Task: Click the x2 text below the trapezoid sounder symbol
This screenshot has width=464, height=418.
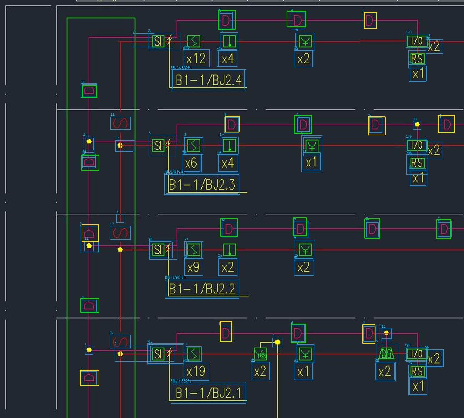Action: tap(385, 371)
